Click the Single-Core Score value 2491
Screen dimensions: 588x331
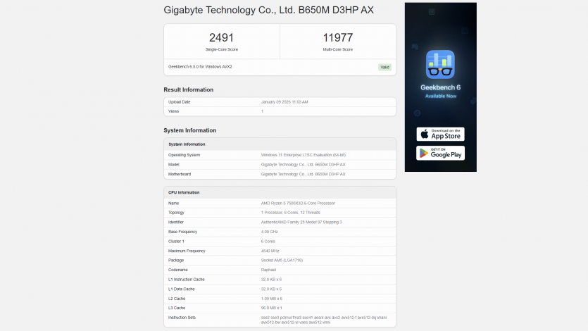coord(221,37)
